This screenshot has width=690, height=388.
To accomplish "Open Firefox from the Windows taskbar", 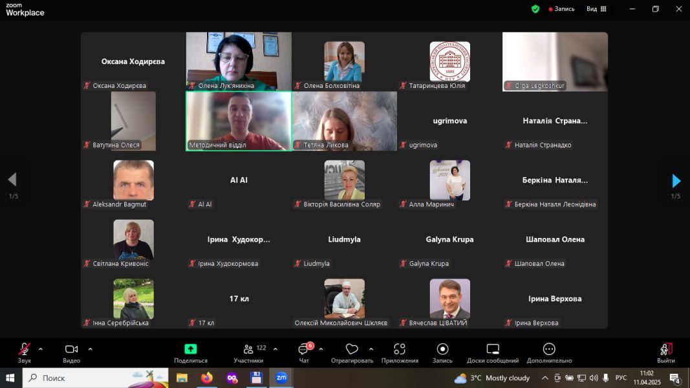I will 206,378.
